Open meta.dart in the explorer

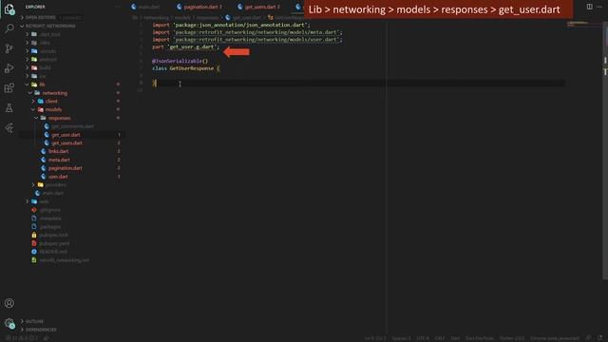point(59,160)
